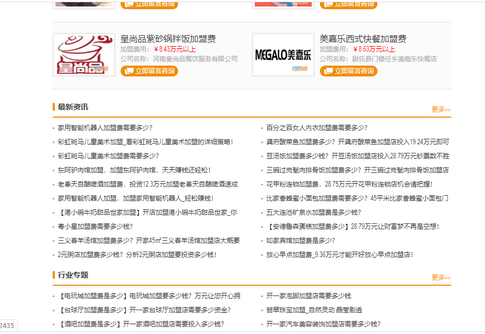Open 五大连池矿泉水加盟费是多少钱? article
The width and height of the screenshot is (485, 334).
pyautogui.click(x=313, y=213)
